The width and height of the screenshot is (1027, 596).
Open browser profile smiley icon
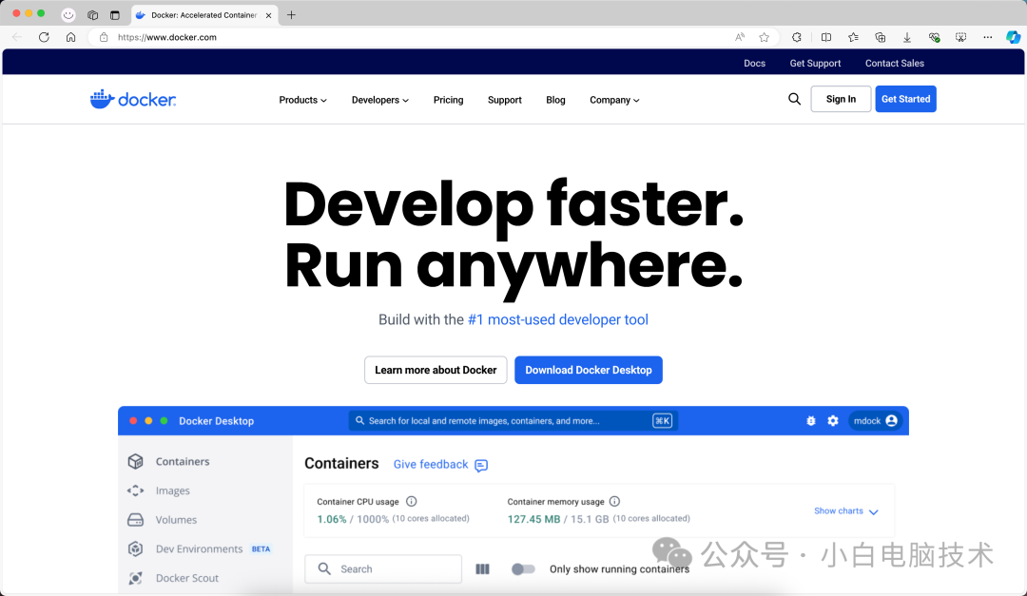pos(68,14)
